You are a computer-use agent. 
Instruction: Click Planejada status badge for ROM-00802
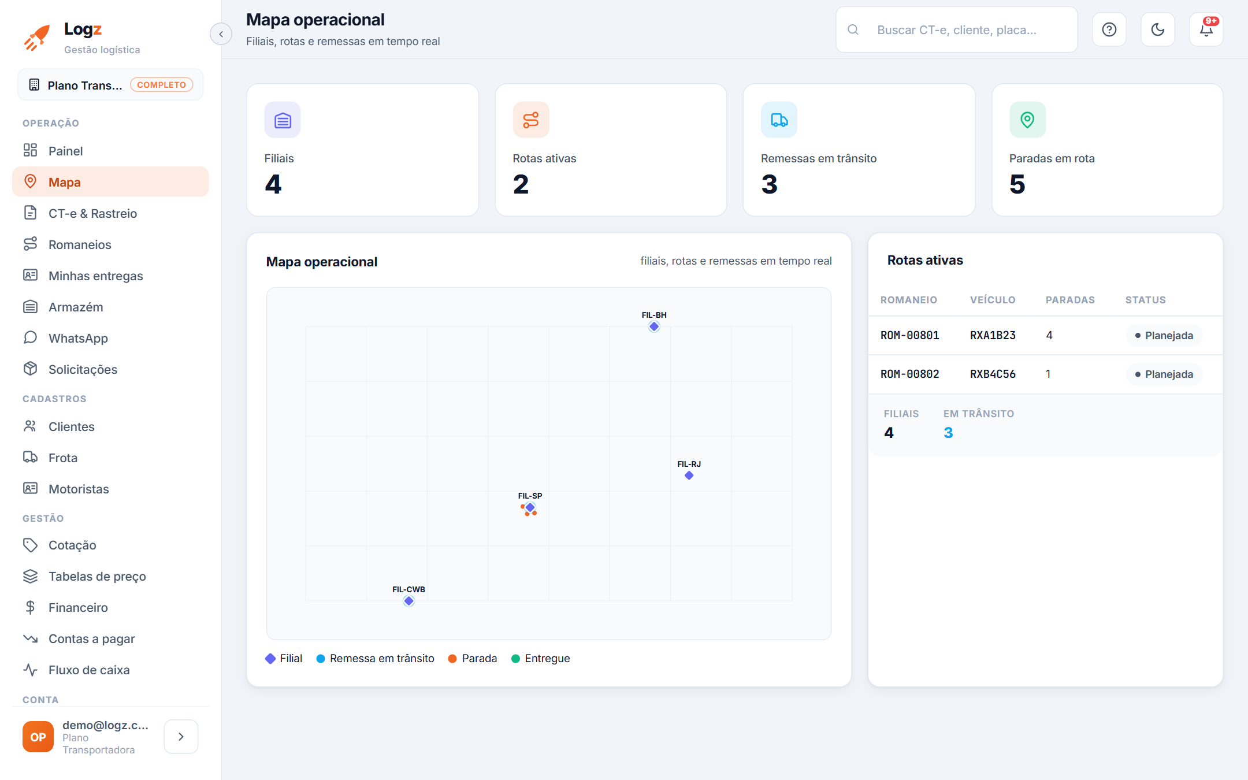click(1164, 374)
